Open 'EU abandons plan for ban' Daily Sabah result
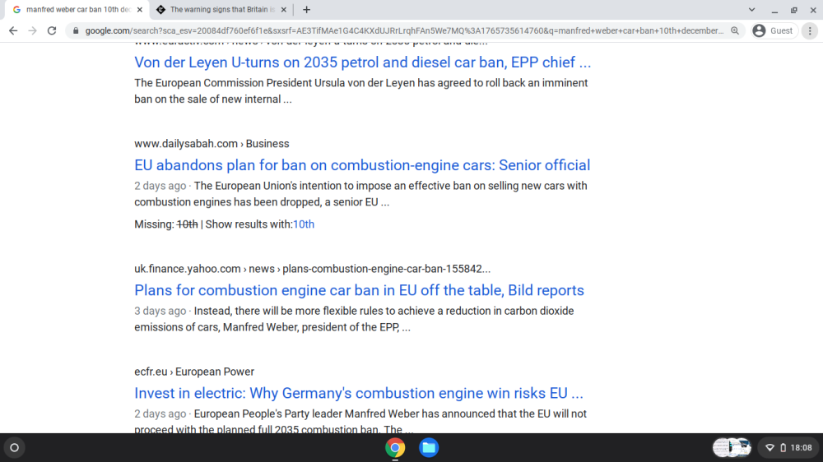The height and width of the screenshot is (462, 823). click(362, 165)
